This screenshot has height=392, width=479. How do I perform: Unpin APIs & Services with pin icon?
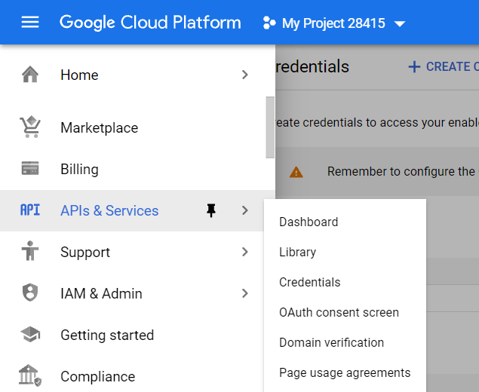click(211, 210)
